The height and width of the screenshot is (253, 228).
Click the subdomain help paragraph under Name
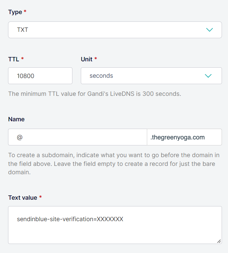(x=114, y=164)
